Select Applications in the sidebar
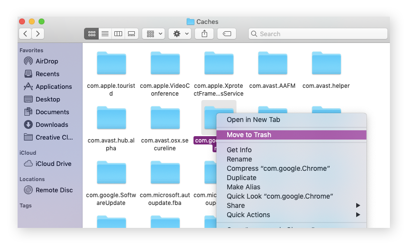407x244 pixels. pyautogui.click(x=53, y=86)
